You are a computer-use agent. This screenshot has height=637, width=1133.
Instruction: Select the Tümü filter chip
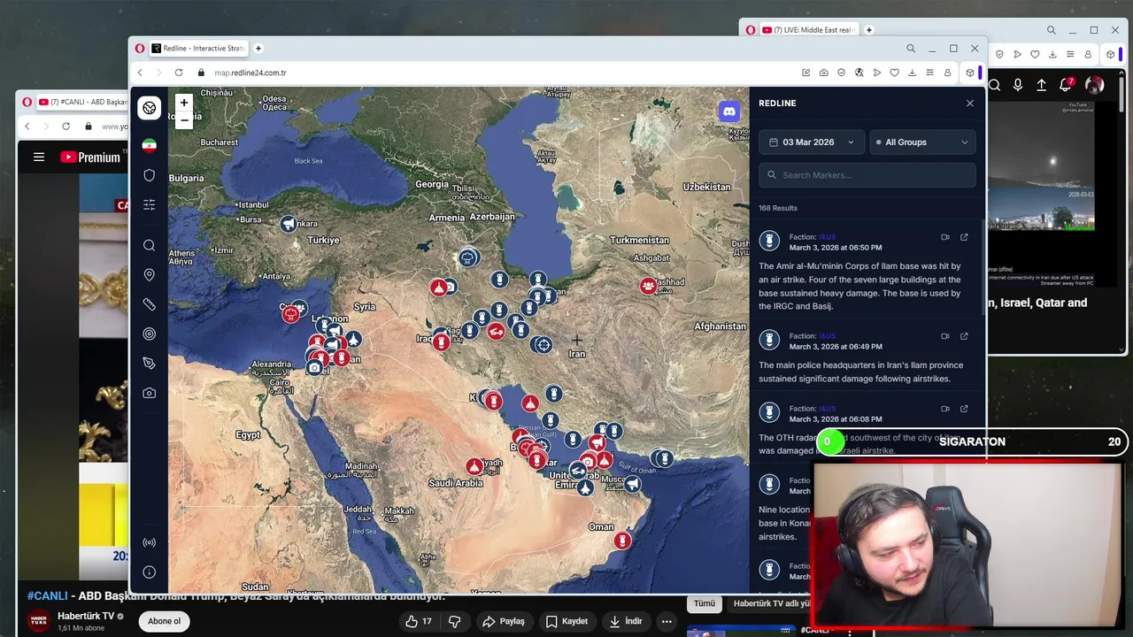coord(704,603)
